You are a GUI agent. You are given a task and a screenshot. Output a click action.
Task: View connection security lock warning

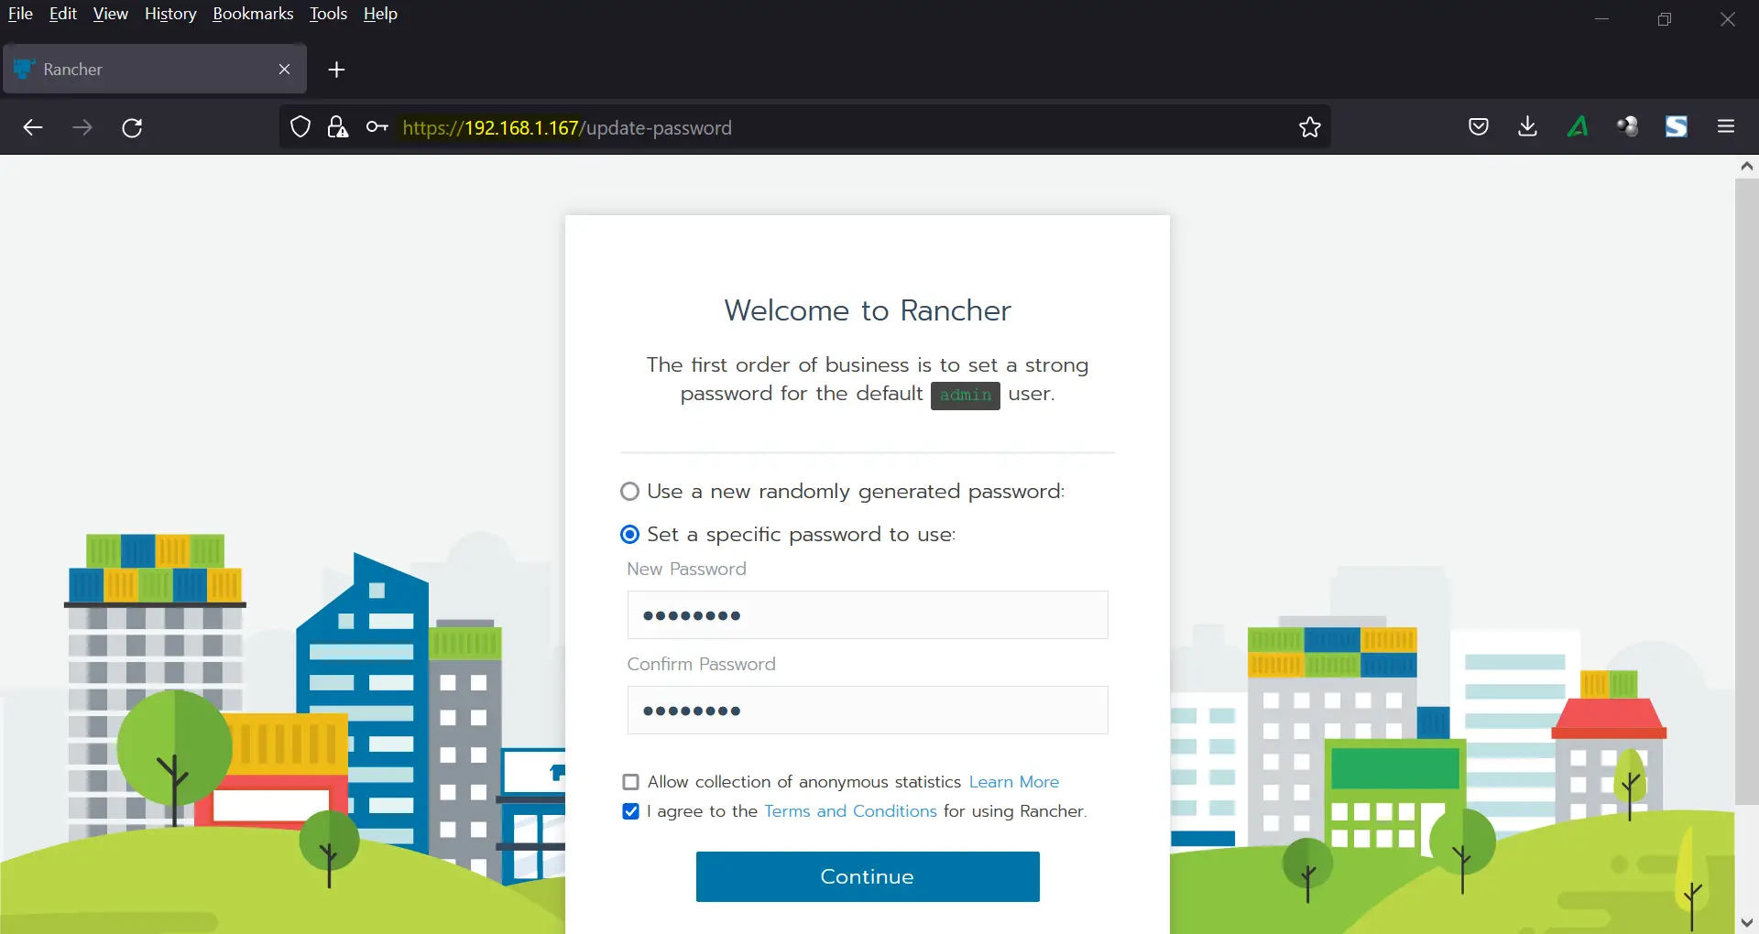[x=338, y=127]
